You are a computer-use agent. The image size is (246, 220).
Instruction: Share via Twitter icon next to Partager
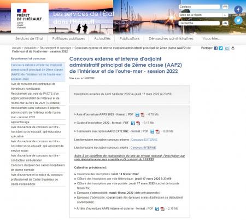tap(221, 48)
